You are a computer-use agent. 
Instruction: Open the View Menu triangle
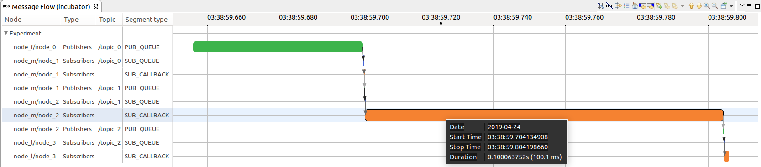point(742,5)
